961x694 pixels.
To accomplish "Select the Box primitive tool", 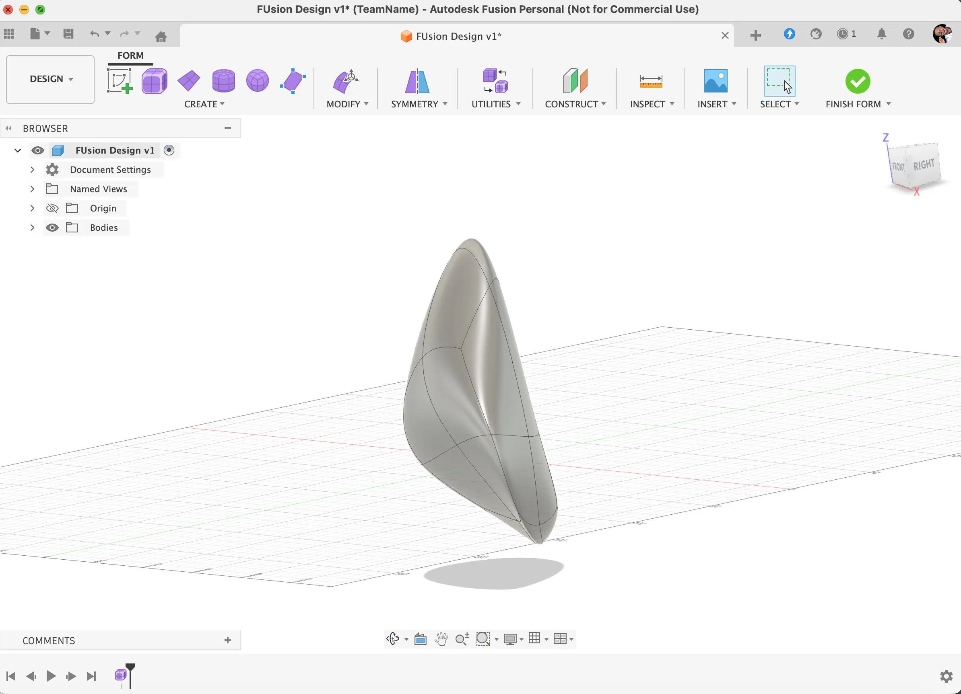I will point(155,80).
